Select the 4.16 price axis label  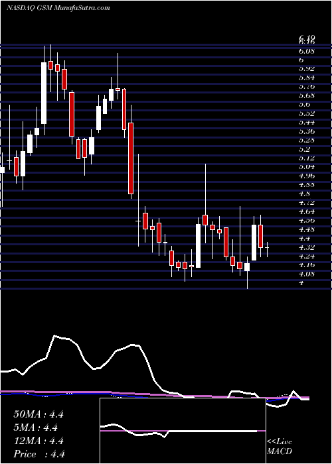click(x=307, y=265)
